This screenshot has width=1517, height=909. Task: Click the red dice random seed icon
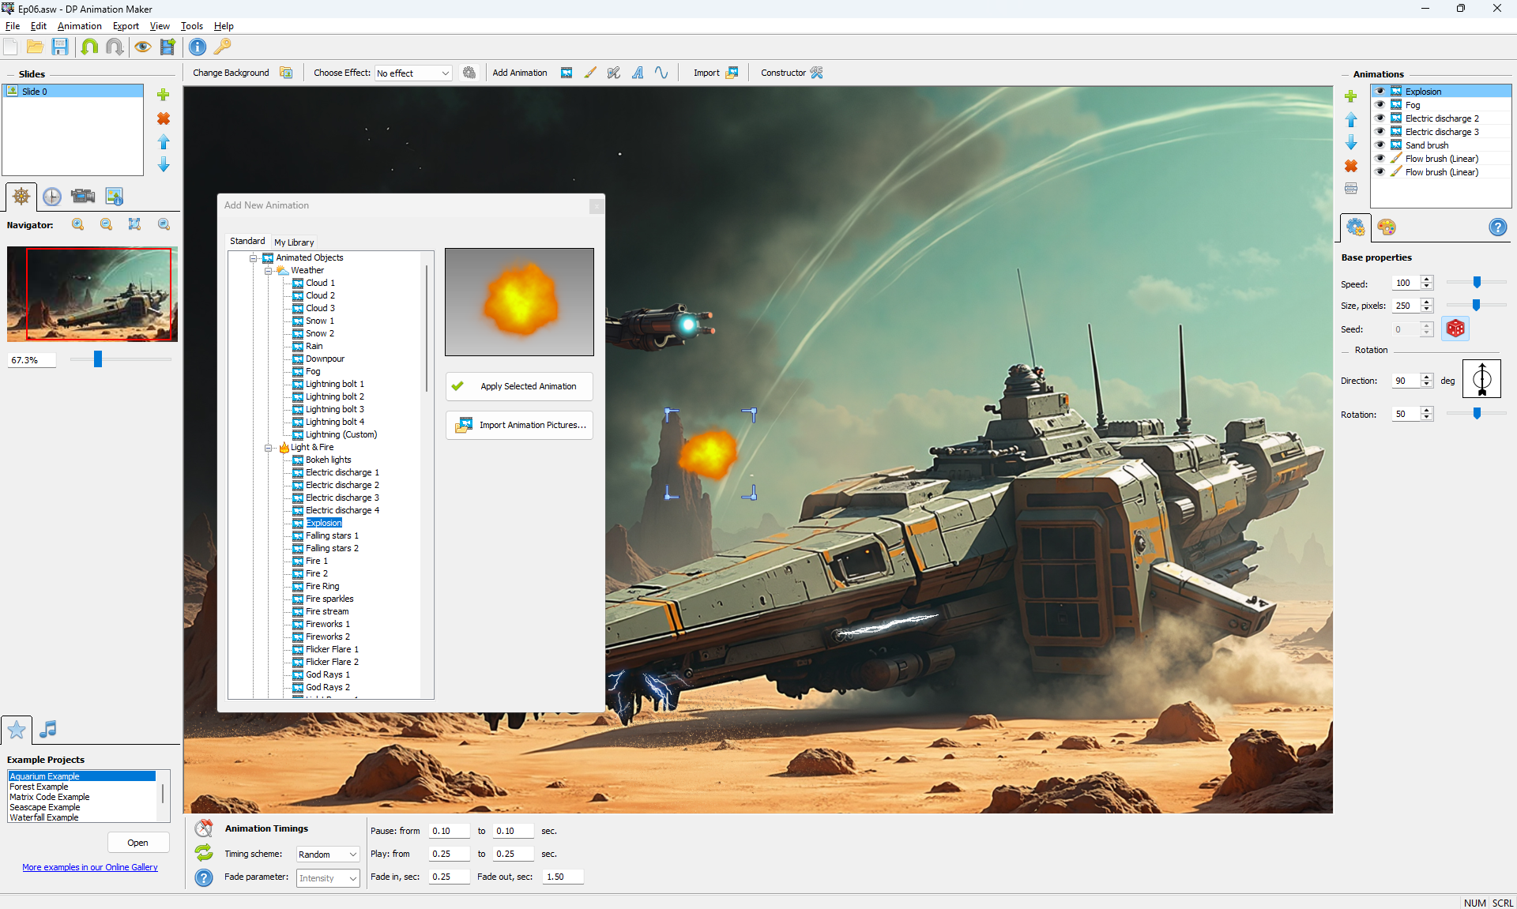point(1455,329)
